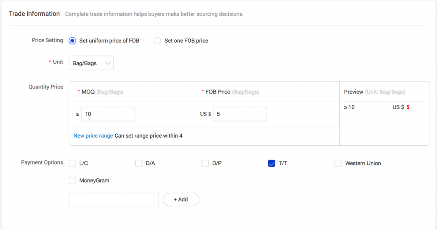Click the FOB Price field showing 5

tap(240, 114)
